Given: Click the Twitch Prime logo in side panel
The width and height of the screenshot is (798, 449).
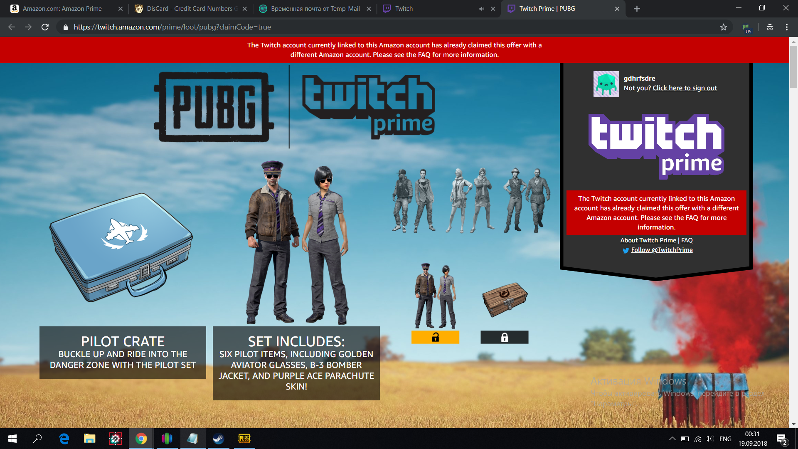Looking at the screenshot, I should pyautogui.click(x=657, y=146).
